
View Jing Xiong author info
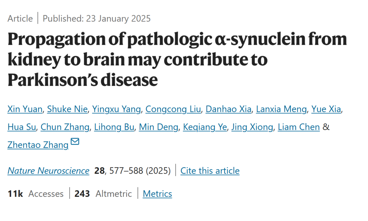tap(252, 127)
